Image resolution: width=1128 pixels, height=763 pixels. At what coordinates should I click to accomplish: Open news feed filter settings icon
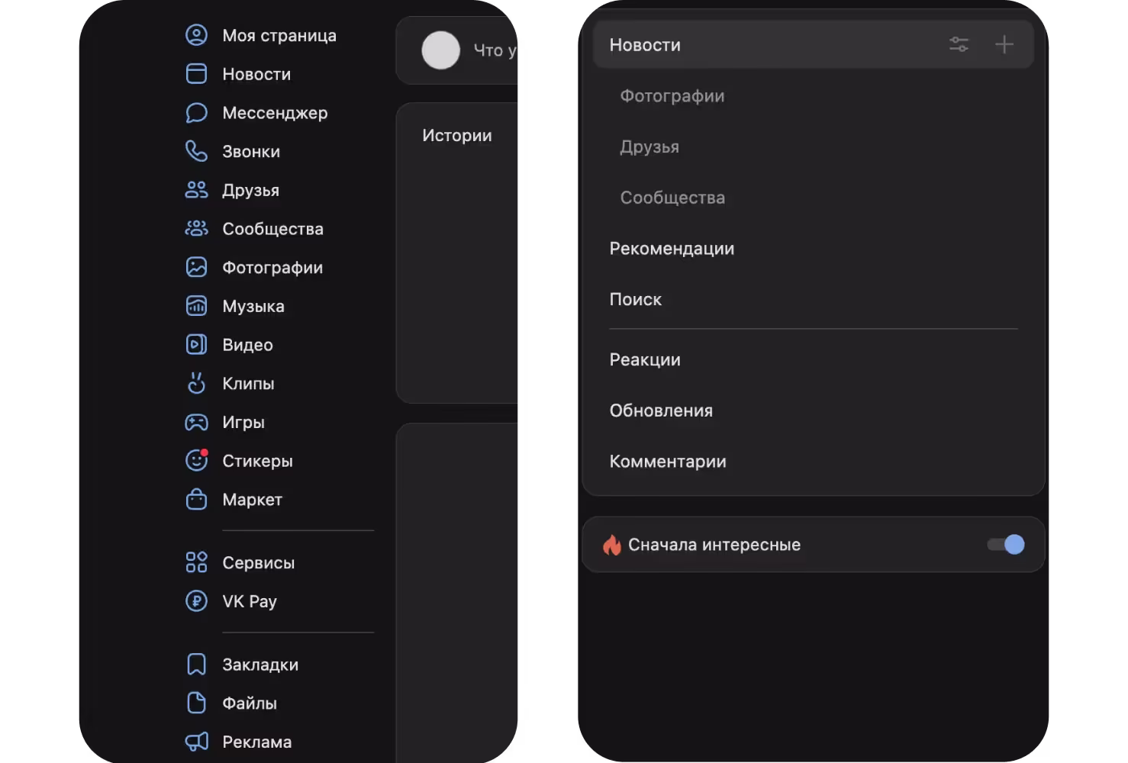[x=959, y=45]
